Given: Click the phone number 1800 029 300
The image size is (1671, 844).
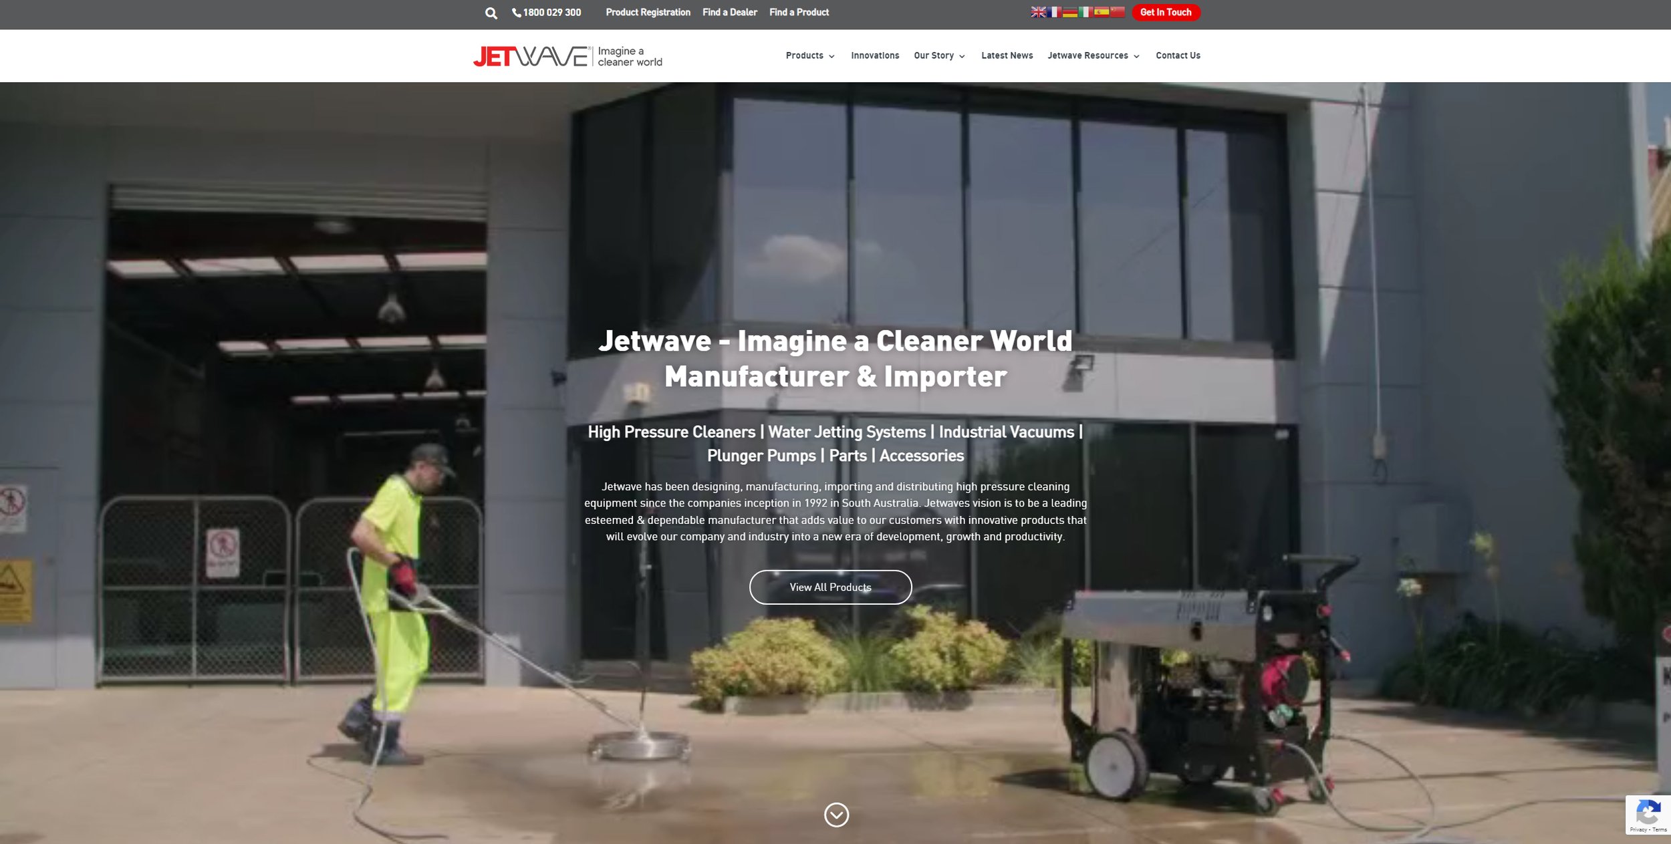Looking at the screenshot, I should [x=551, y=13].
